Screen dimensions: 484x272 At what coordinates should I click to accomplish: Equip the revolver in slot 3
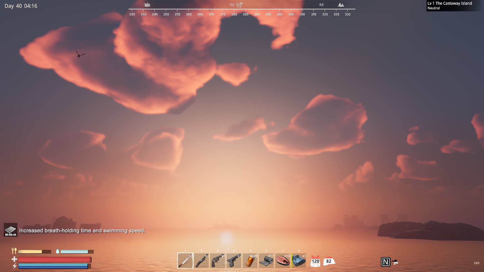coord(218,261)
